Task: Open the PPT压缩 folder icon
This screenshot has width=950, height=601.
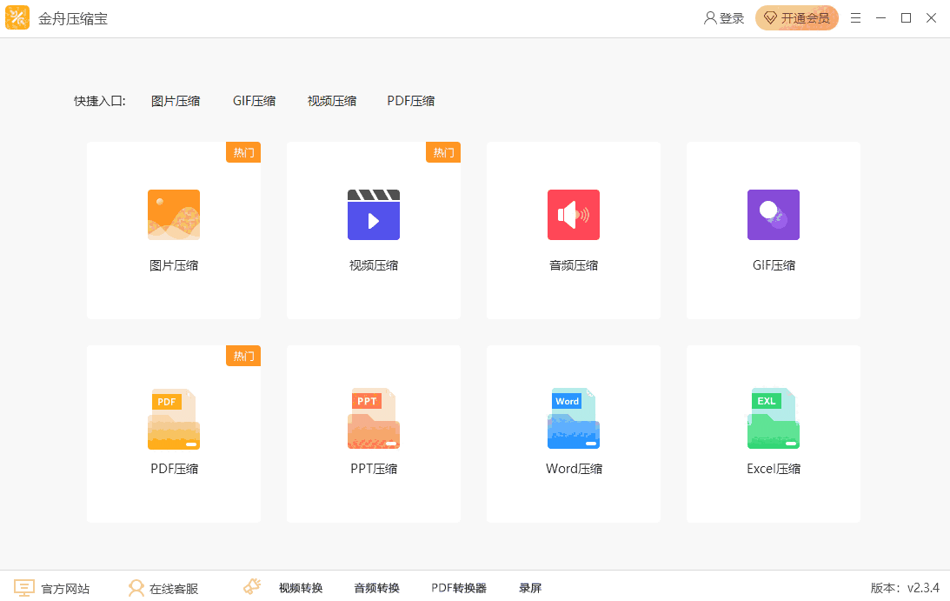Action: pyautogui.click(x=374, y=419)
